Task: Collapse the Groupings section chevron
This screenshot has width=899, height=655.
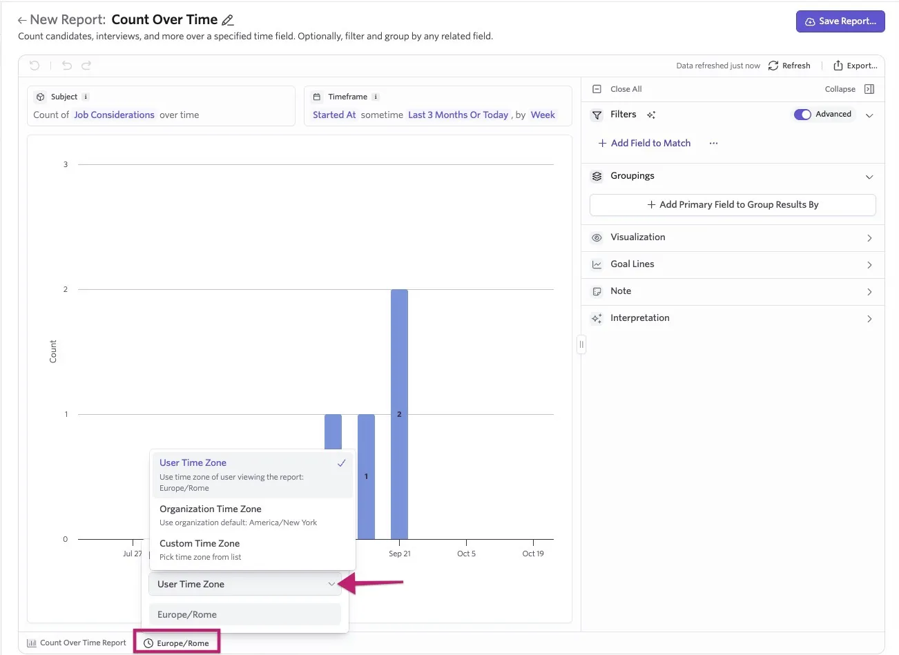Action: coord(869,177)
